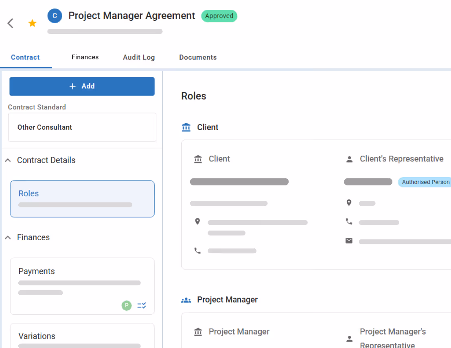The width and height of the screenshot is (451, 348).
Task: Click the email icon in the representative card
Action: click(349, 240)
